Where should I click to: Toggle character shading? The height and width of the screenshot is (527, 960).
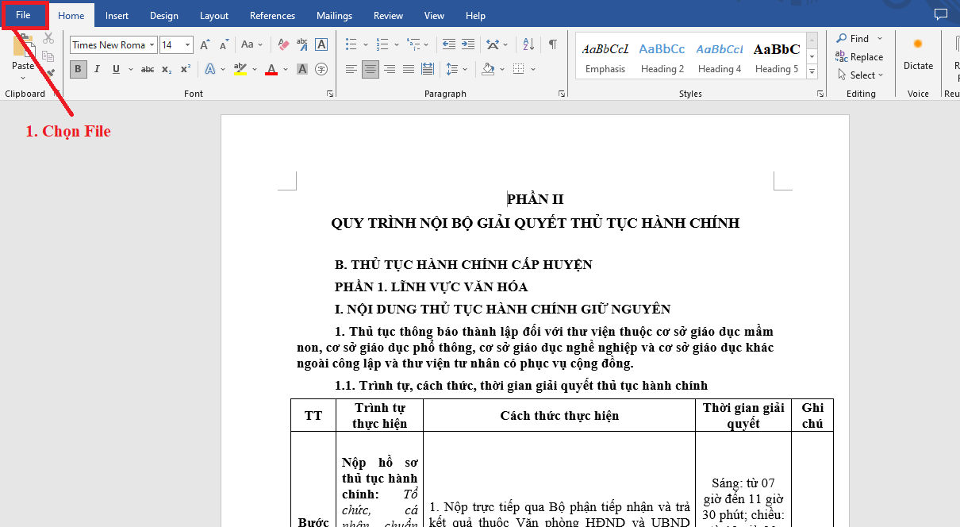[x=302, y=69]
